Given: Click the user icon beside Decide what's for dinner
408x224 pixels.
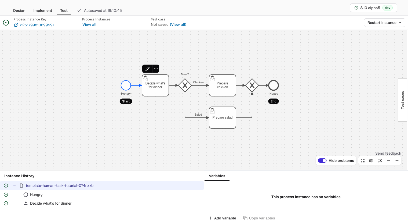Looking at the screenshot, I should pyautogui.click(x=26, y=203).
